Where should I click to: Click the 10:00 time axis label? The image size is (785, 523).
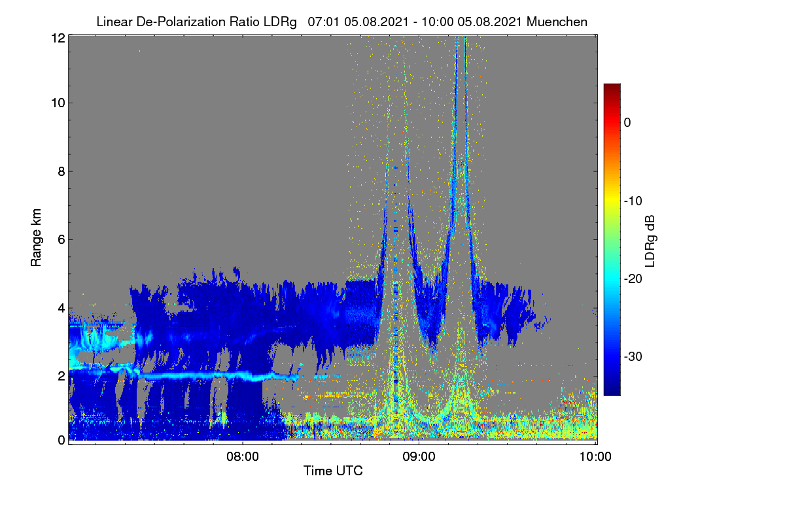pyautogui.click(x=595, y=457)
